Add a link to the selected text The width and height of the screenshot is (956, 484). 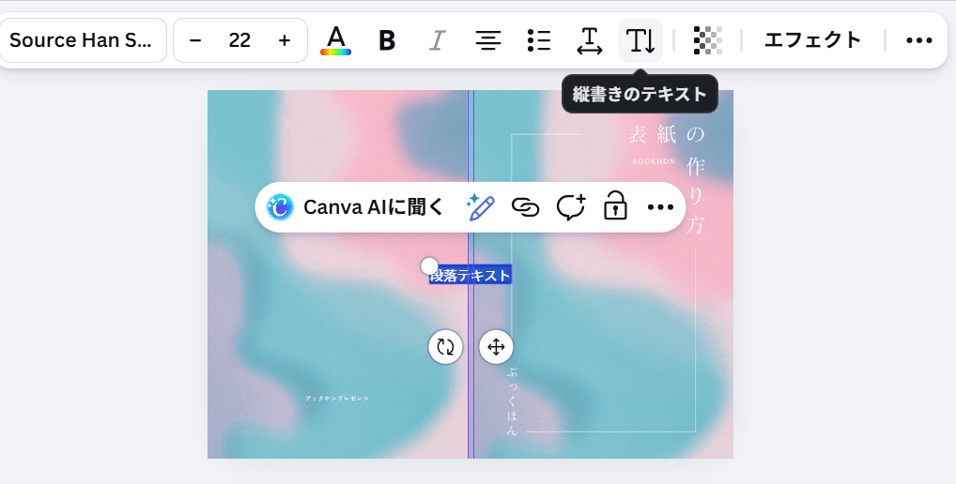click(525, 207)
